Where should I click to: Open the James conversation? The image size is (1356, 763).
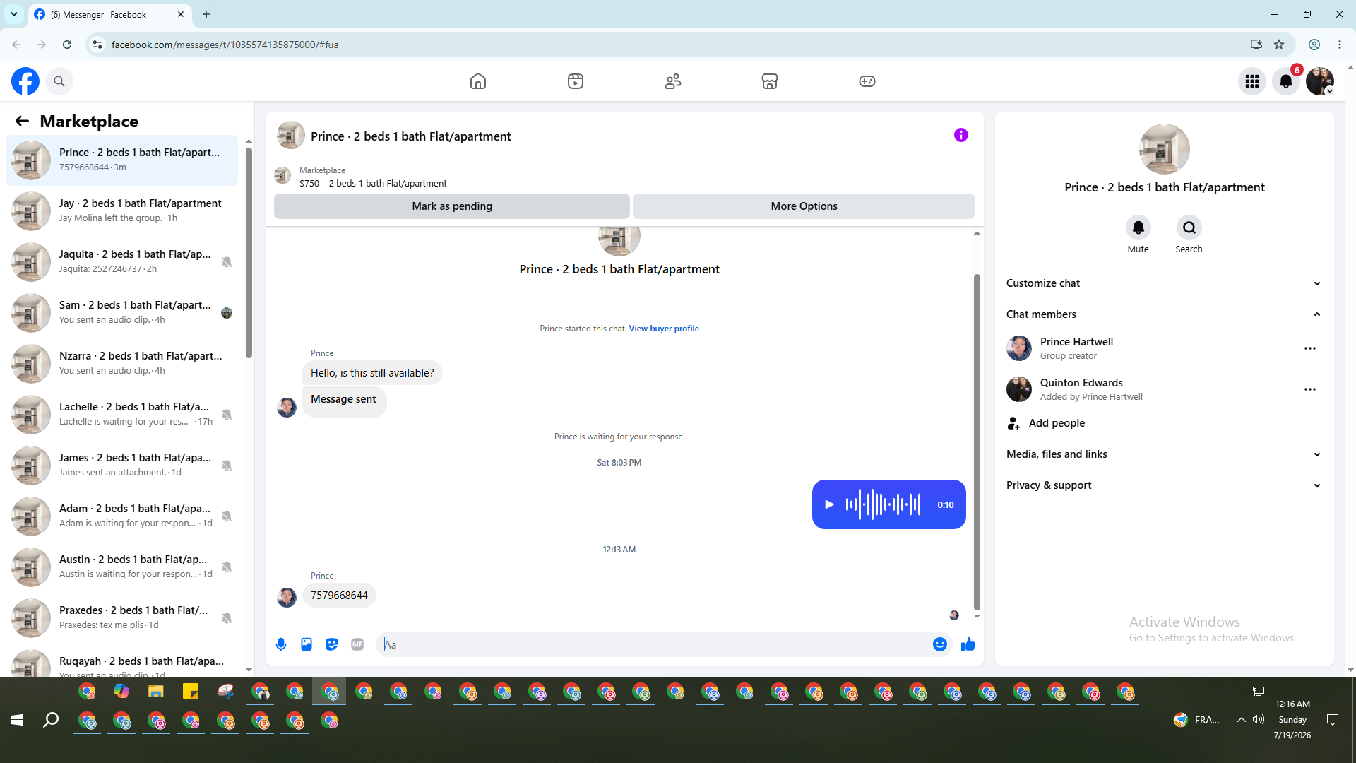(122, 465)
